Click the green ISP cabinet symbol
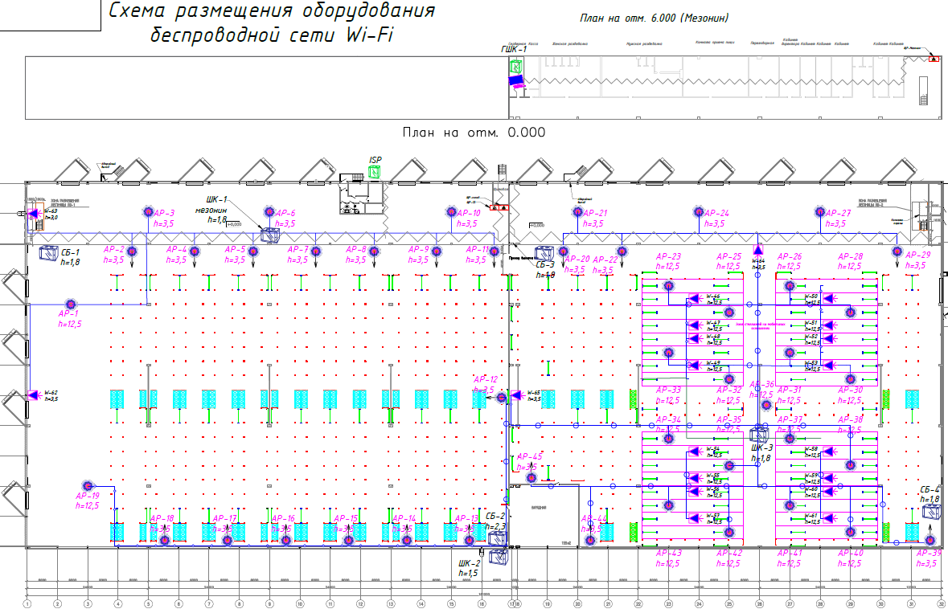Image resolution: width=948 pixels, height=613 pixels. click(x=374, y=171)
